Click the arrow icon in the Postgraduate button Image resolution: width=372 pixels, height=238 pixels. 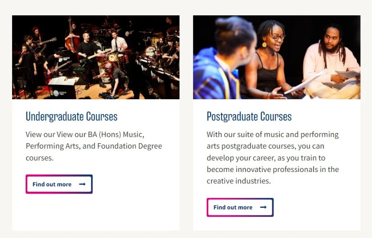263,207
